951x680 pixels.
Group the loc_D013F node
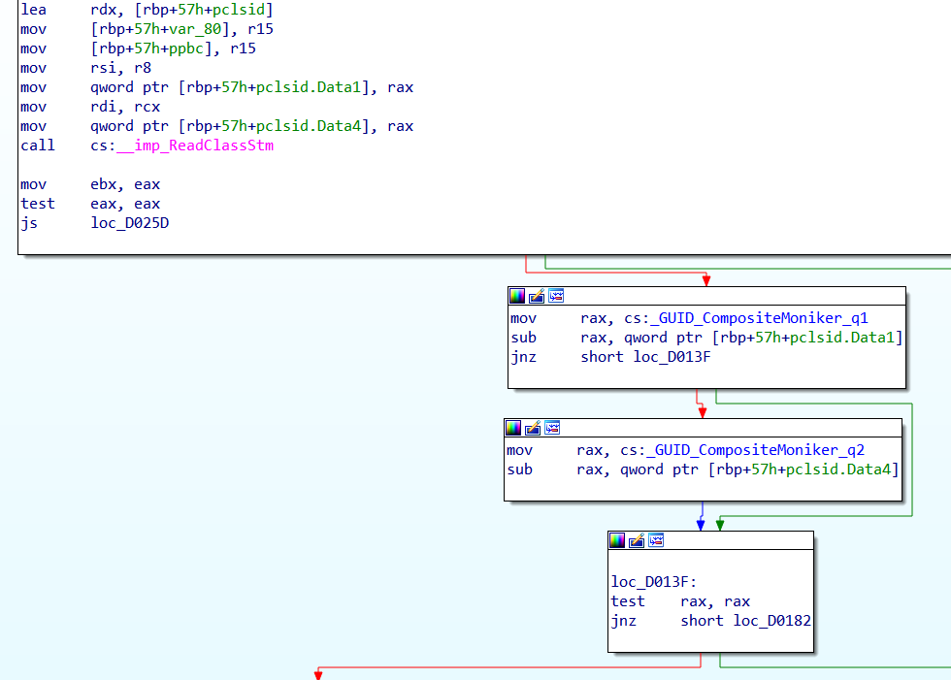655,540
